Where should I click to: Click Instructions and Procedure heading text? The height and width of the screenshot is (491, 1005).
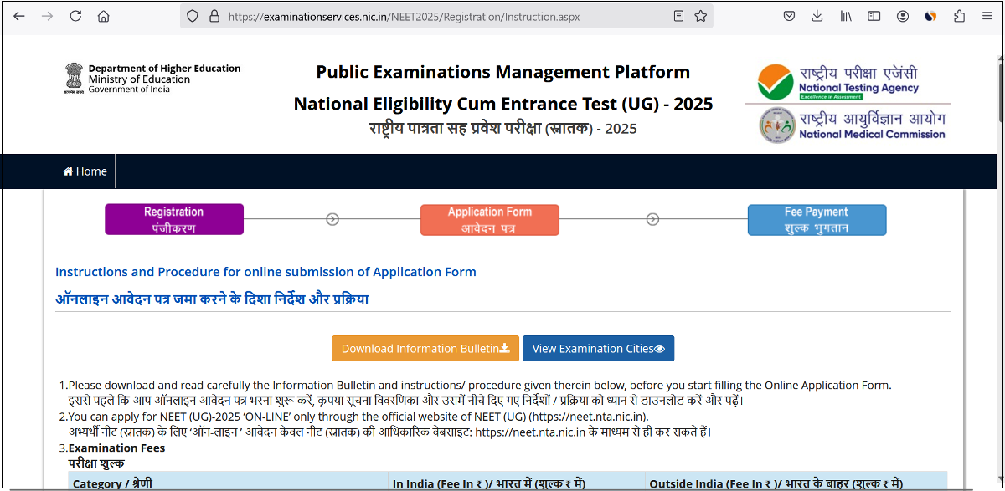click(x=265, y=272)
